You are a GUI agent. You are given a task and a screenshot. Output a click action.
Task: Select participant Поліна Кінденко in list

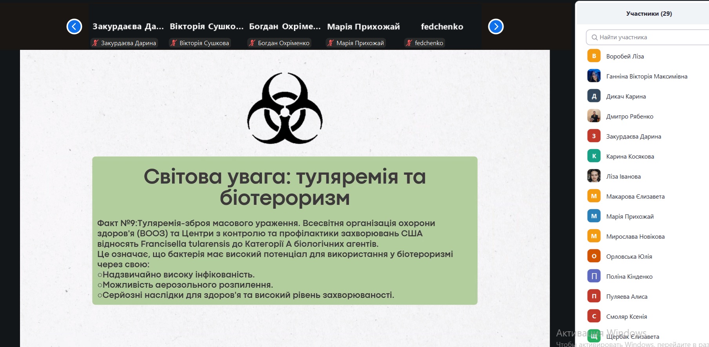(x=629, y=276)
